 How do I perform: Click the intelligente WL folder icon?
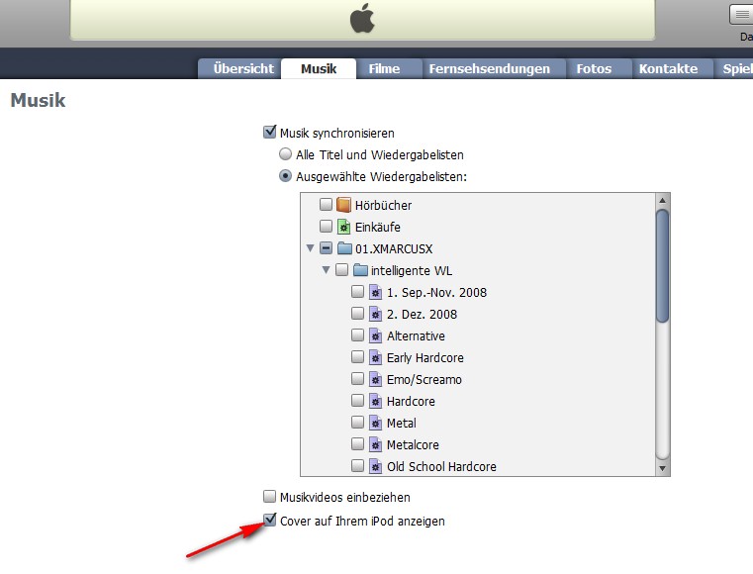pos(360,270)
